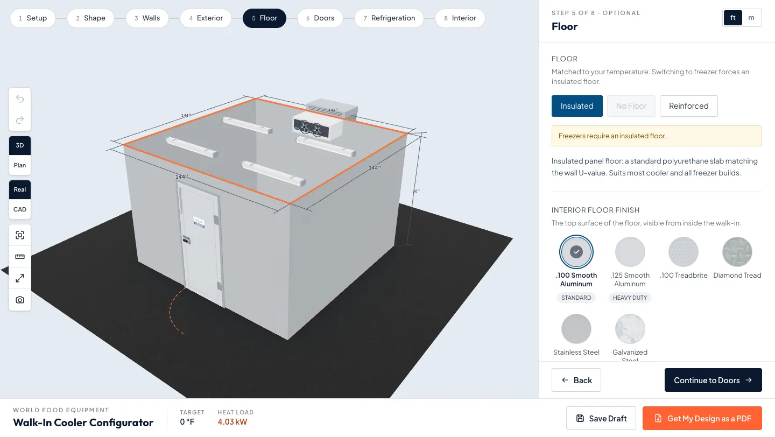Viewport: 775px width, 437px height.
Task: Choose the Insulated floor option
Action: click(x=577, y=106)
